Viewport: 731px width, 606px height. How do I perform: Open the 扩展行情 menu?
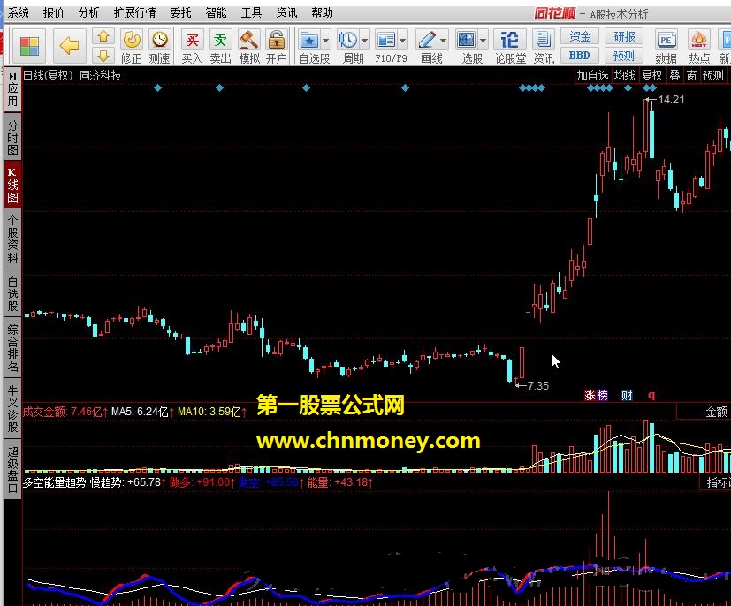[x=134, y=12]
